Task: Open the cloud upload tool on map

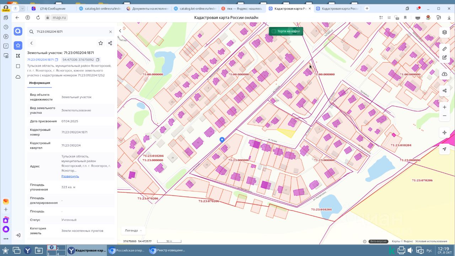Action: pyautogui.click(x=444, y=74)
